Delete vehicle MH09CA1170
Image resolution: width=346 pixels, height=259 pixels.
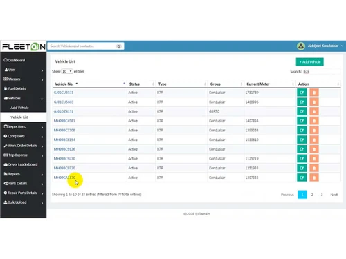coord(314,178)
